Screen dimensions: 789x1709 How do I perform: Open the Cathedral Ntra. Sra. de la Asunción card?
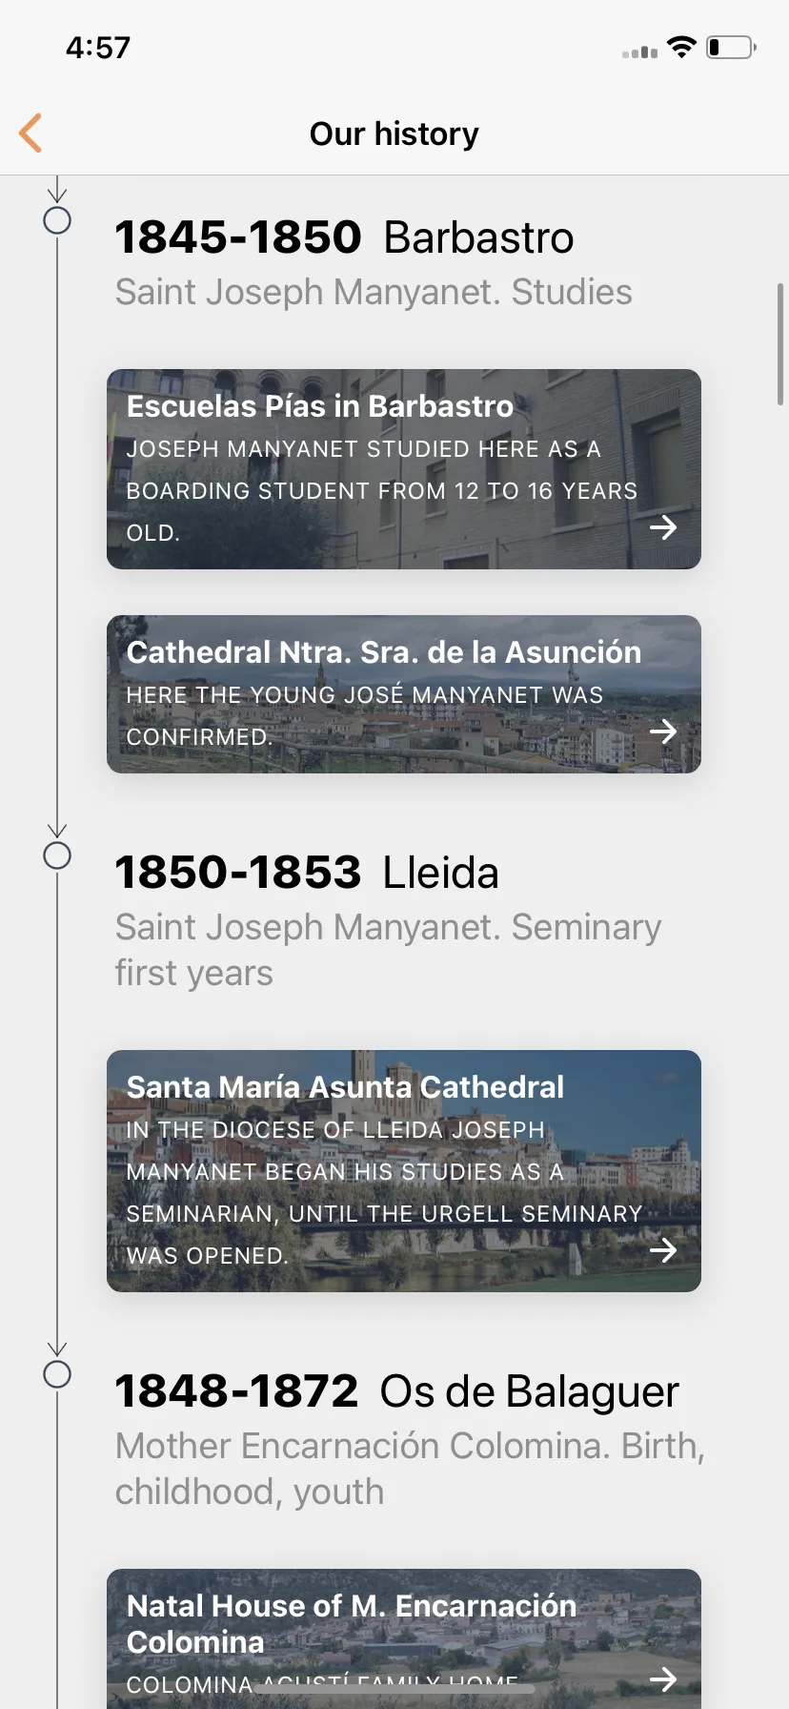(404, 694)
